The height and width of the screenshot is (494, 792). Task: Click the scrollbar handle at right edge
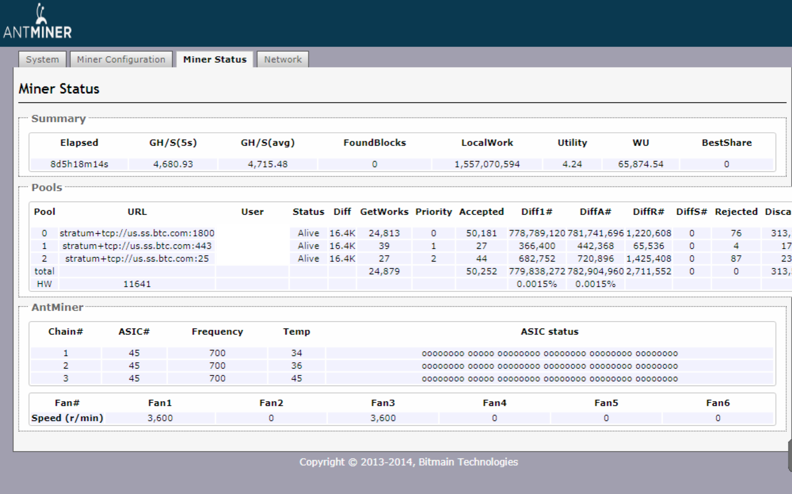pos(790,456)
